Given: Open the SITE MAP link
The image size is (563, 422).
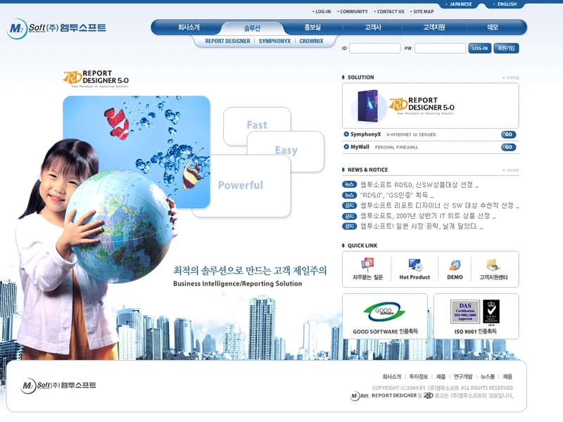Looking at the screenshot, I should (423, 12).
